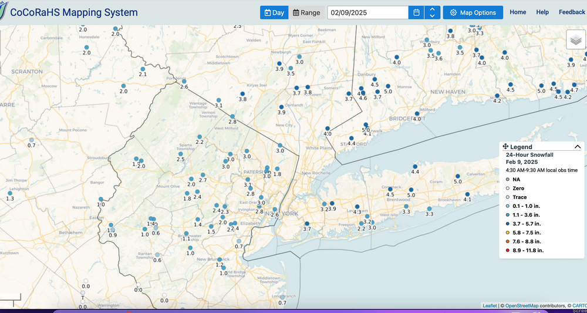Switch to Range view mode

pyautogui.click(x=306, y=12)
